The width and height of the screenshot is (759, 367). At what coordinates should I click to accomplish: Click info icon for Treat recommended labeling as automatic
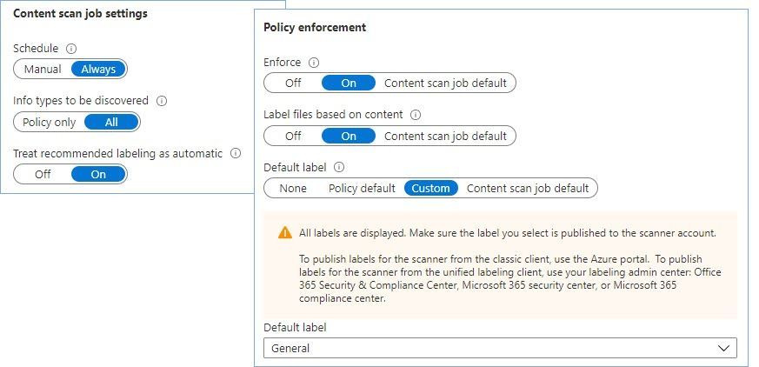(x=236, y=153)
